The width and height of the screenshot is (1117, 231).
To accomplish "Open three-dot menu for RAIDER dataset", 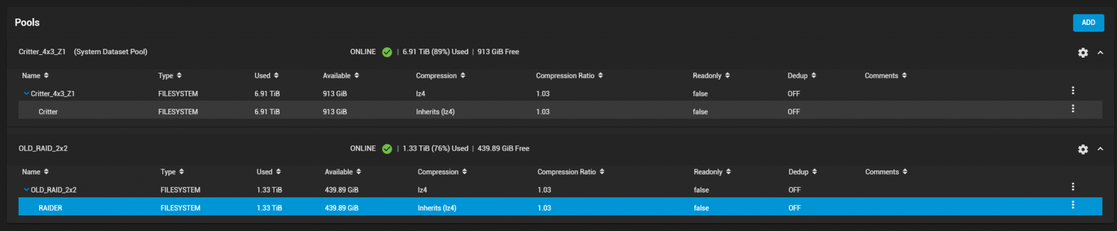I will (1073, 205).
